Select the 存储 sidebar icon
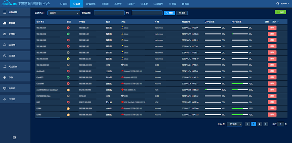Image resolution: width=292 pixels, height=143 pixels. coord(5,77)
